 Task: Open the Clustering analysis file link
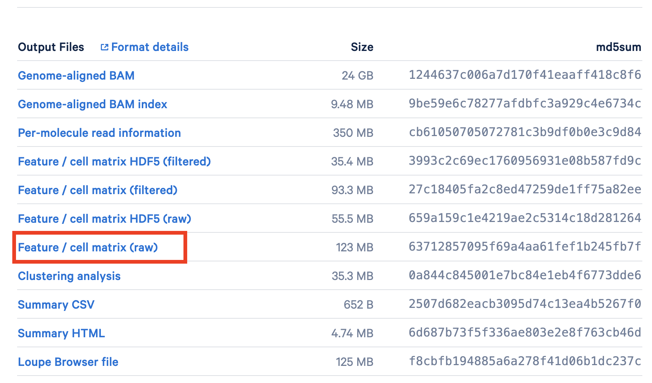coord(69,276)
